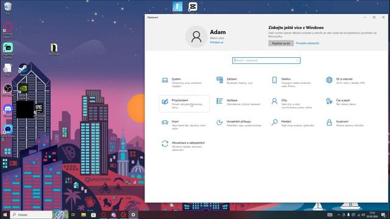Click Adam's account avatar picture
This screenshot has width=390, height=219.
pos(196,36)
